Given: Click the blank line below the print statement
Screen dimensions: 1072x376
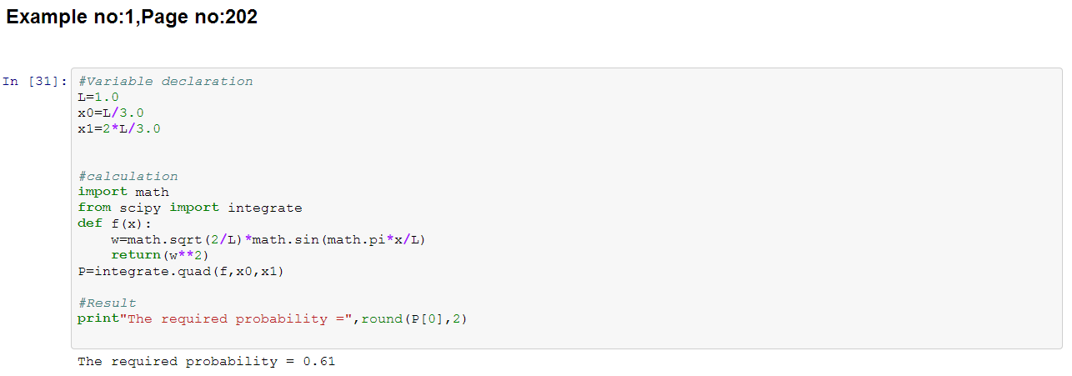Looking at the screenshot, I should click(x=333, y=335).
